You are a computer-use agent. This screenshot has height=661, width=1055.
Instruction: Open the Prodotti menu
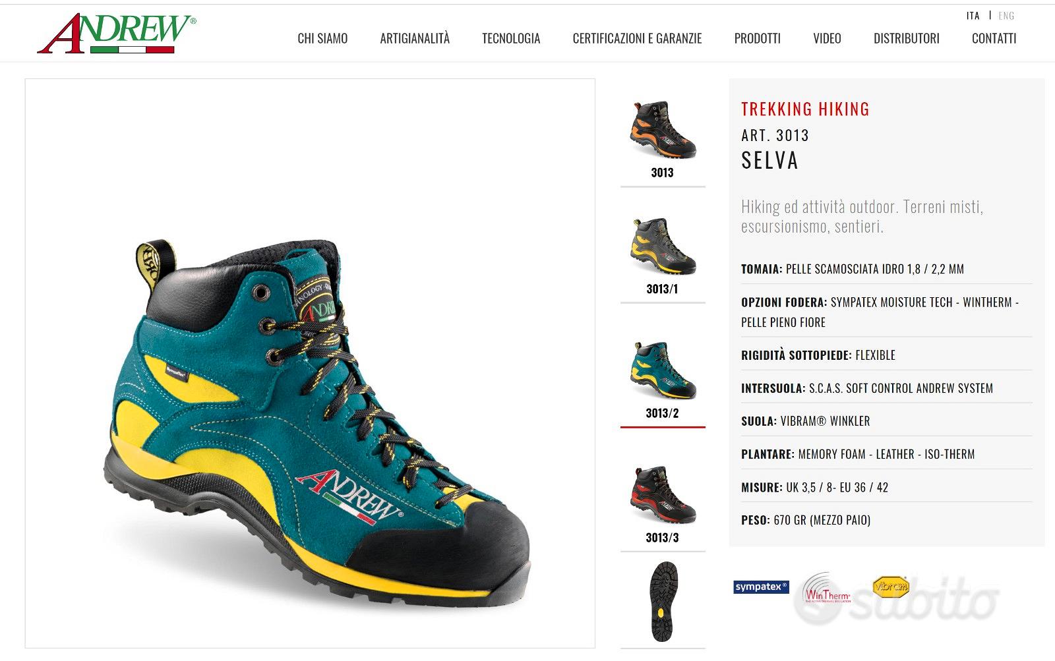tap(758, 38)
